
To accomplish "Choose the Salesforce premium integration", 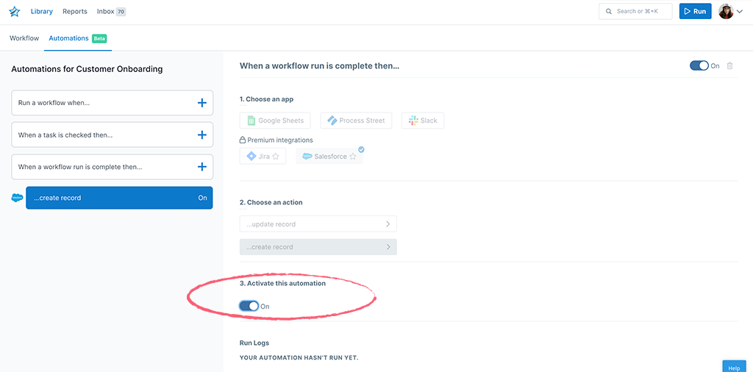I will click(329, 156).
